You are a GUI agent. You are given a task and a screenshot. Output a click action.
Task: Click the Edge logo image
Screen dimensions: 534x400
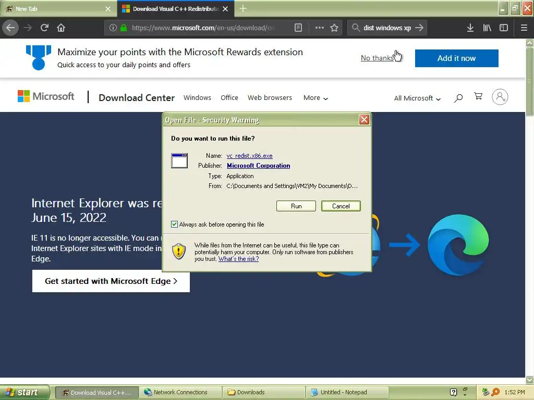(x=458, y=245)
